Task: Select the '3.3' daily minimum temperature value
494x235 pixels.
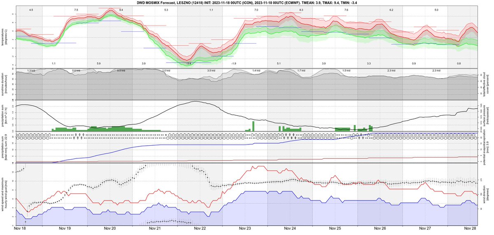Action: tap(369, 63)
